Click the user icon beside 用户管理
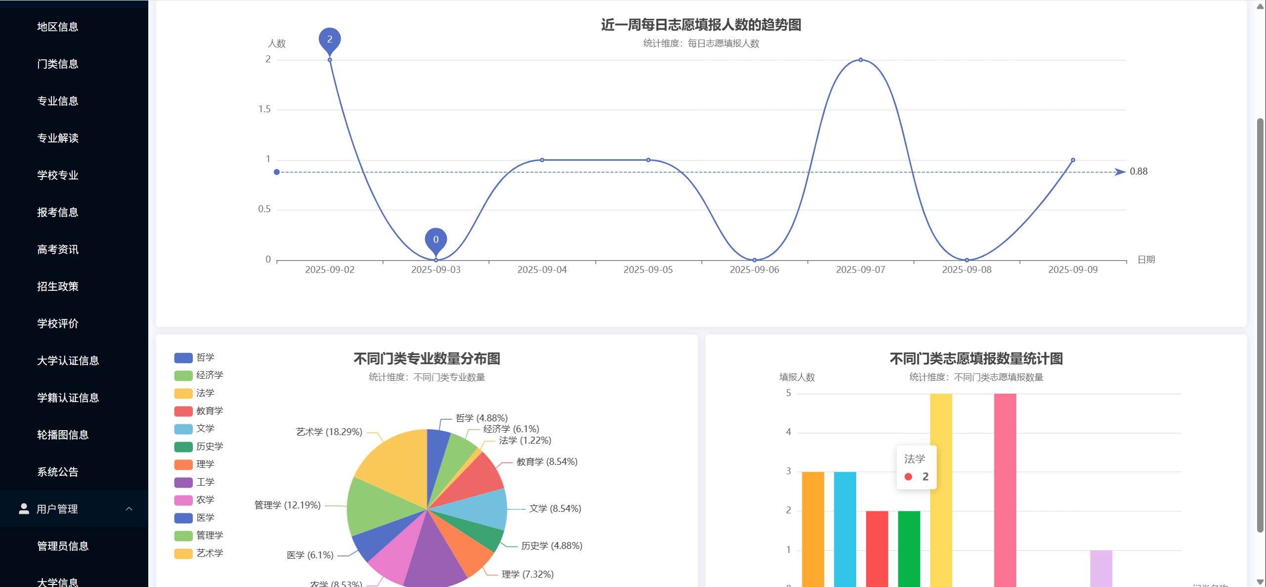The width and height of the screenshot is (1266, 587). click(24, 508)
